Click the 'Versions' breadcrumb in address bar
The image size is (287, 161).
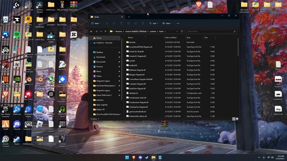click(x=118, y=31)
